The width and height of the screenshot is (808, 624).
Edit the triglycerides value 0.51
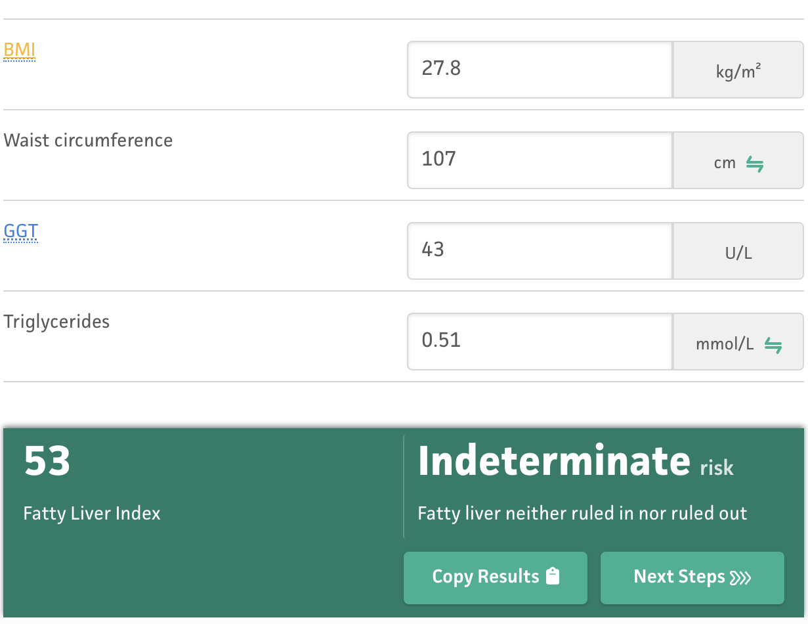540,342
